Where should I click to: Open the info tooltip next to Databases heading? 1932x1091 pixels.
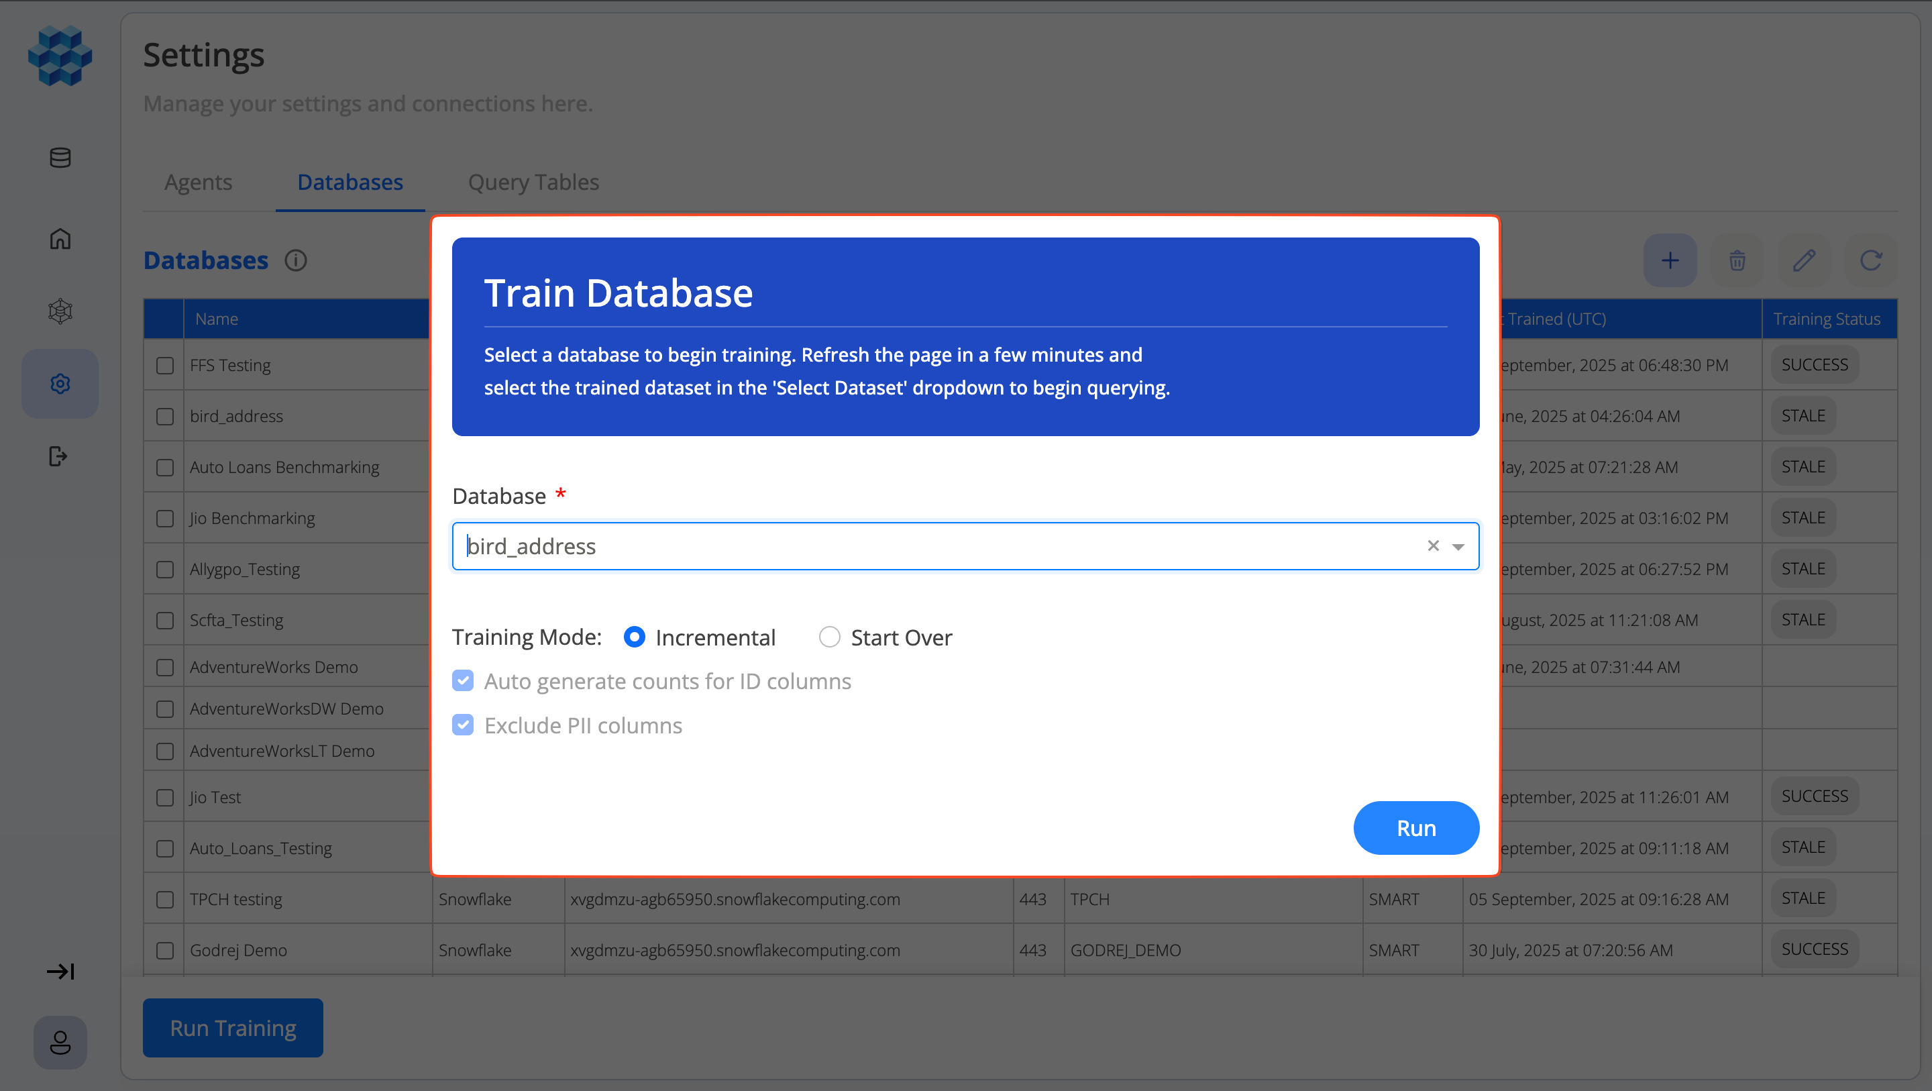tap(295, 260)
